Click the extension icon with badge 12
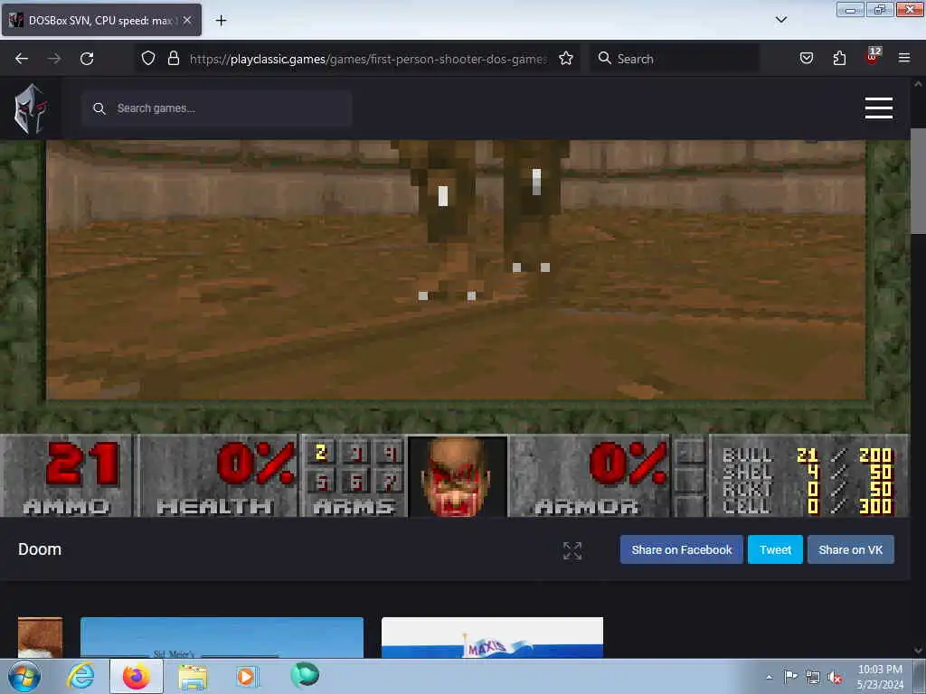Viewport: 926px width, 694px height. (873, 57)
